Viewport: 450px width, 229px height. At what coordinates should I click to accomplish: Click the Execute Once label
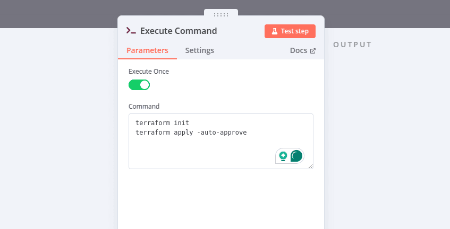coord(149,71)
